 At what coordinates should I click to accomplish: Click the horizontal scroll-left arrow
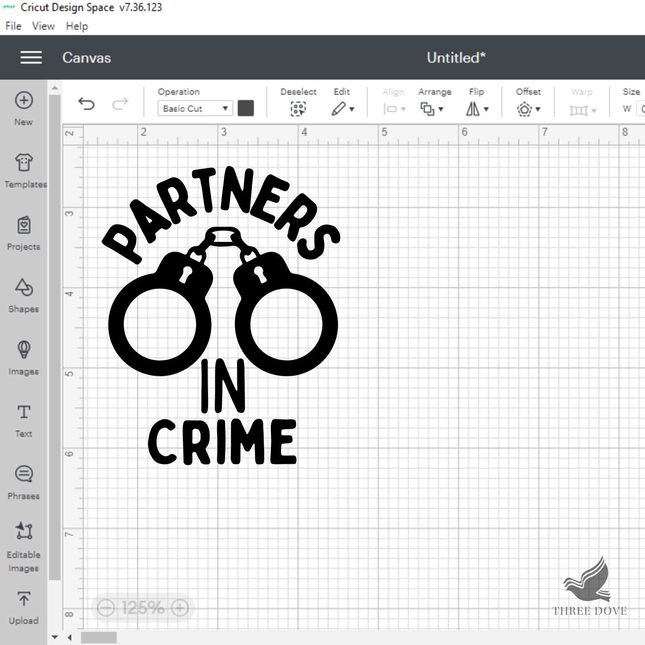click(70, 637)
